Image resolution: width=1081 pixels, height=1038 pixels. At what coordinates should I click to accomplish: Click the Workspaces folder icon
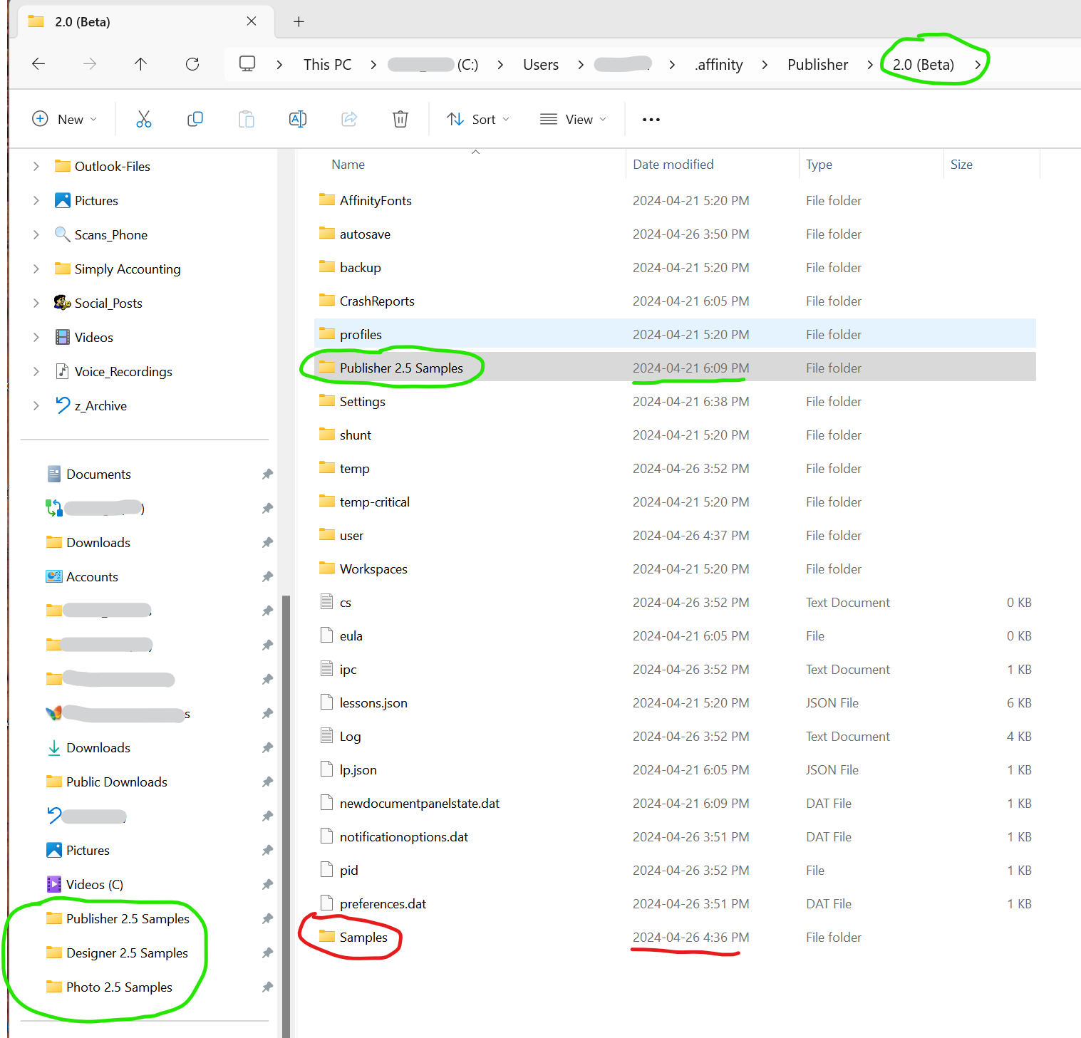327,568
